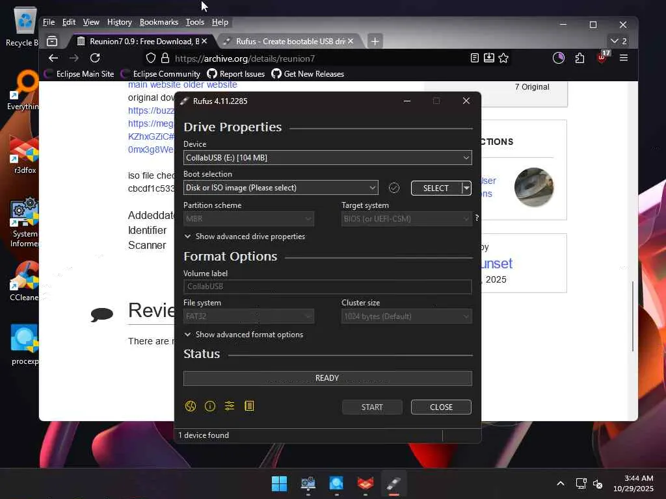Open the Partition scheme MBR dropdown

click(248, 219)
